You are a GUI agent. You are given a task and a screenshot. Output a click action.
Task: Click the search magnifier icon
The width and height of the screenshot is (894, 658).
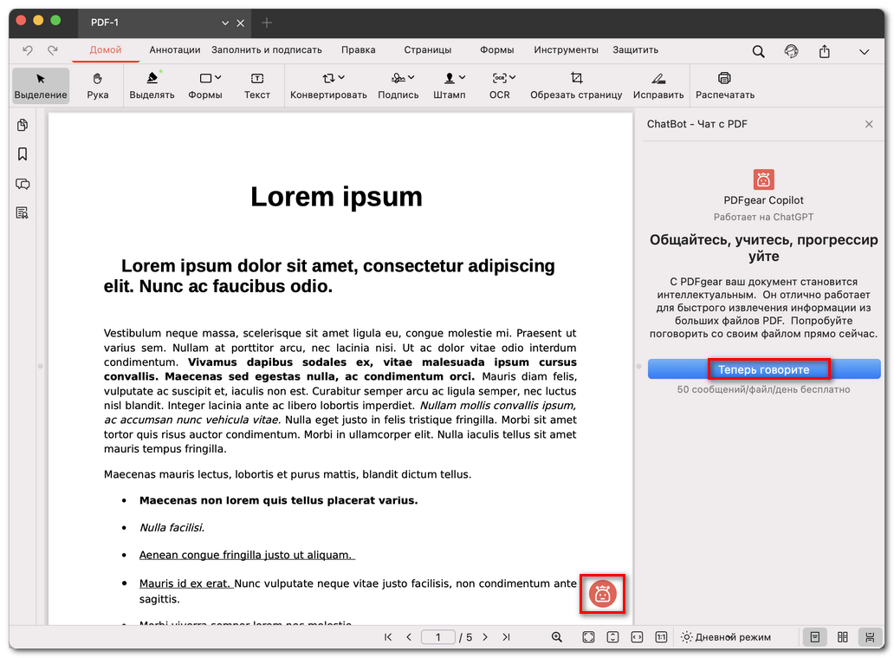758,51
